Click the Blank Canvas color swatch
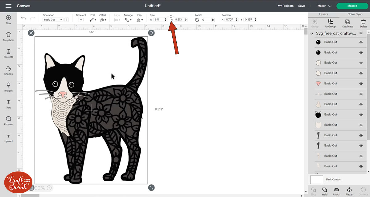The height and width of the screenshot is (197, 370). [317, 179]
